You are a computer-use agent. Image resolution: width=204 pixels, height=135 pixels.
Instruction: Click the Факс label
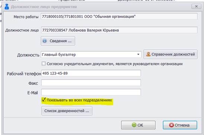(33, 83)
